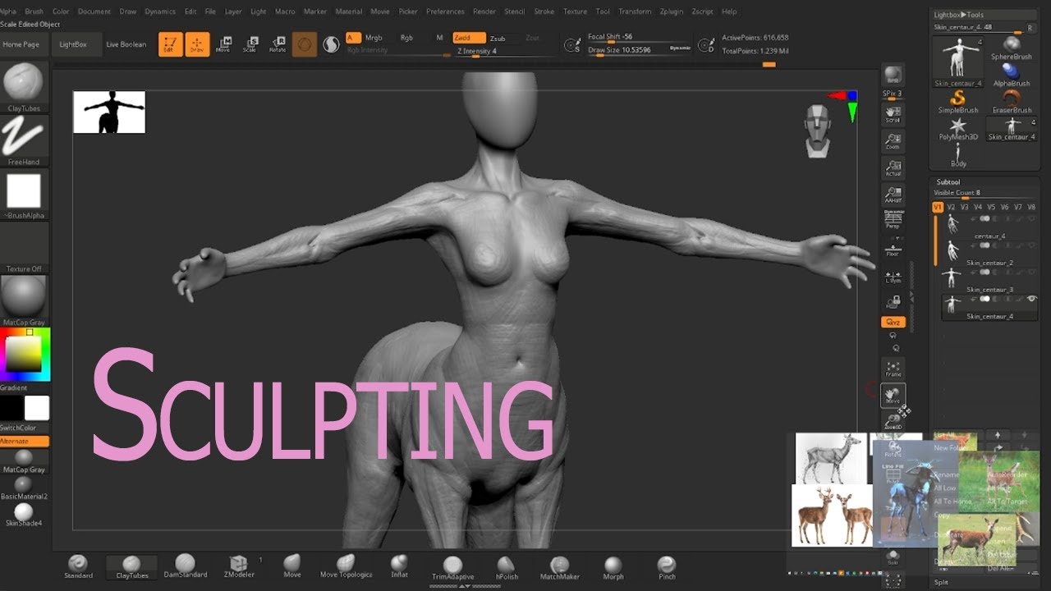The width and height of the screenshot is (1051, 591).
Task: Enable Zsub sculpt mode
Action: click(498, 39)
